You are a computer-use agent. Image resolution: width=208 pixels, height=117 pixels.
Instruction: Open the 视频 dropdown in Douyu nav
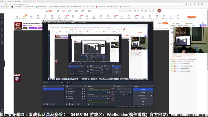point(76,11)
